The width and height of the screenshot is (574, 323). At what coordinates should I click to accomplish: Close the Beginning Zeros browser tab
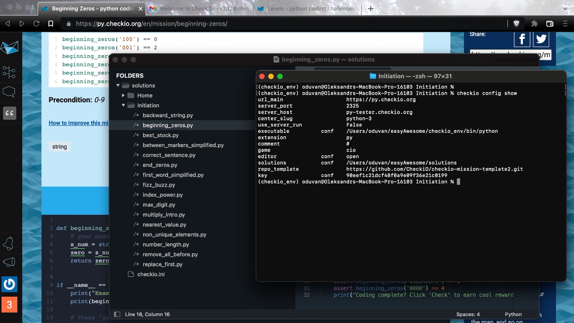click(141, 9)
